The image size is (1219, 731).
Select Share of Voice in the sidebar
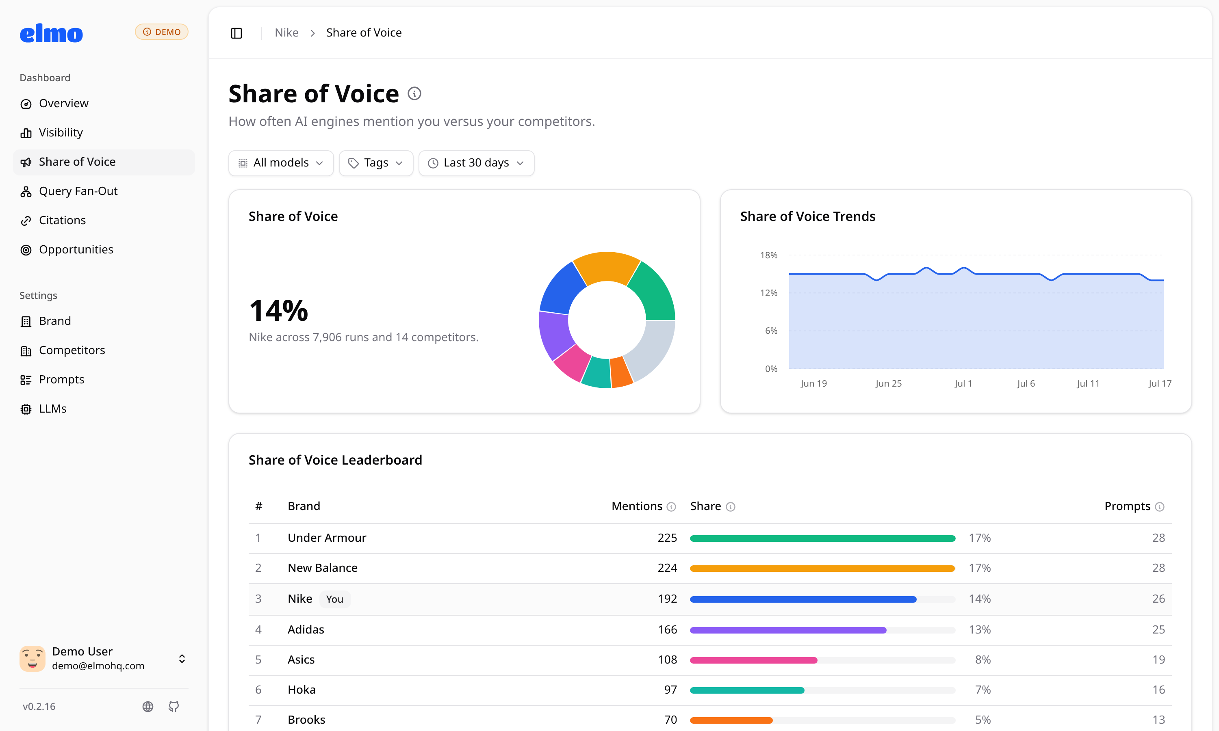click(x=104, y=162)
